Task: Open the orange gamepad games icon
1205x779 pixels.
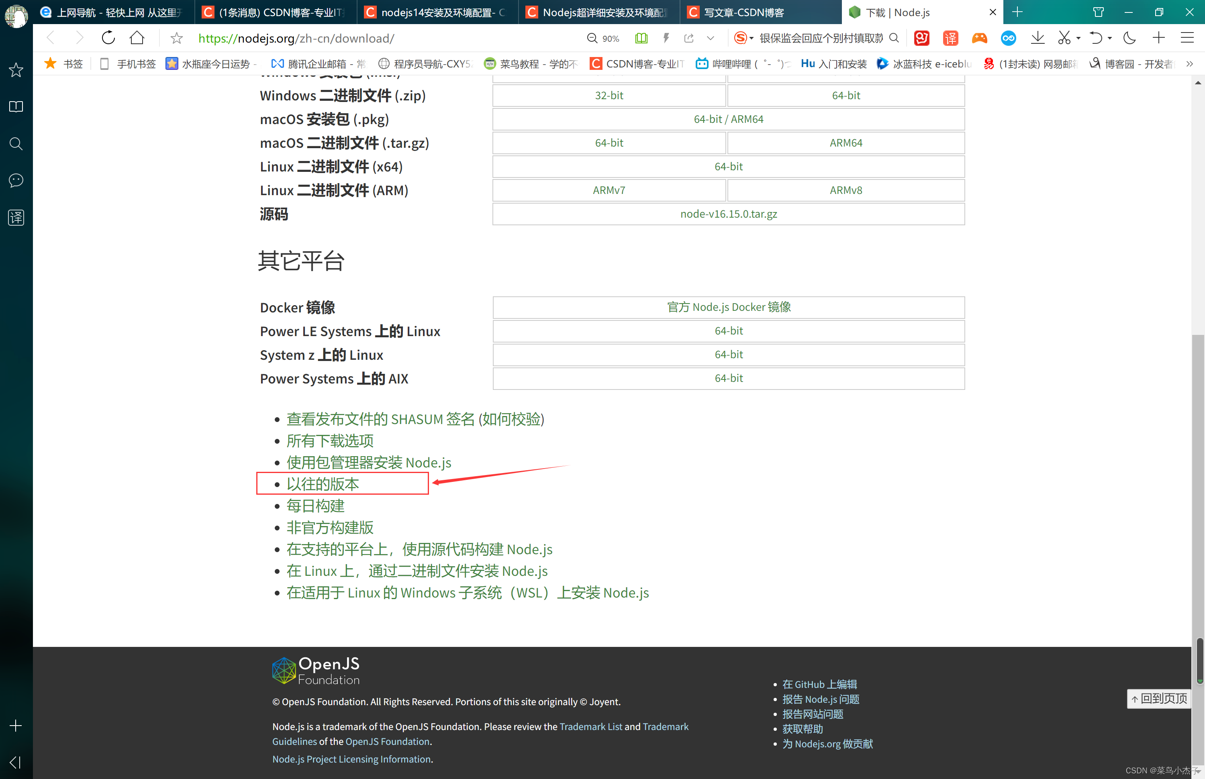Action: pos(979,38)
